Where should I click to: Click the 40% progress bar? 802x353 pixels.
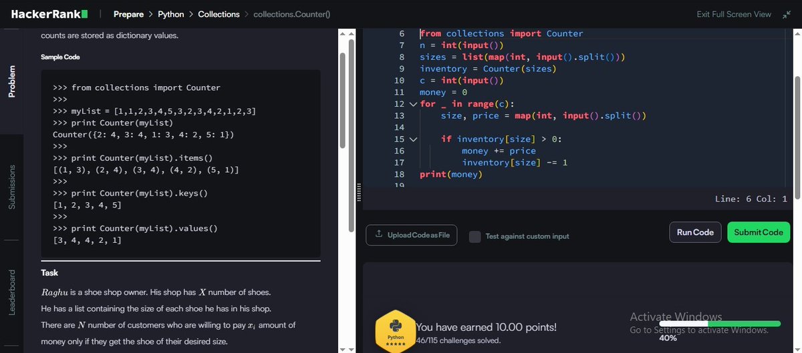pyautogui.click(x=720, y=324)
